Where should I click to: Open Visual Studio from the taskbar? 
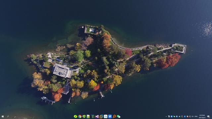coord(97,116)
